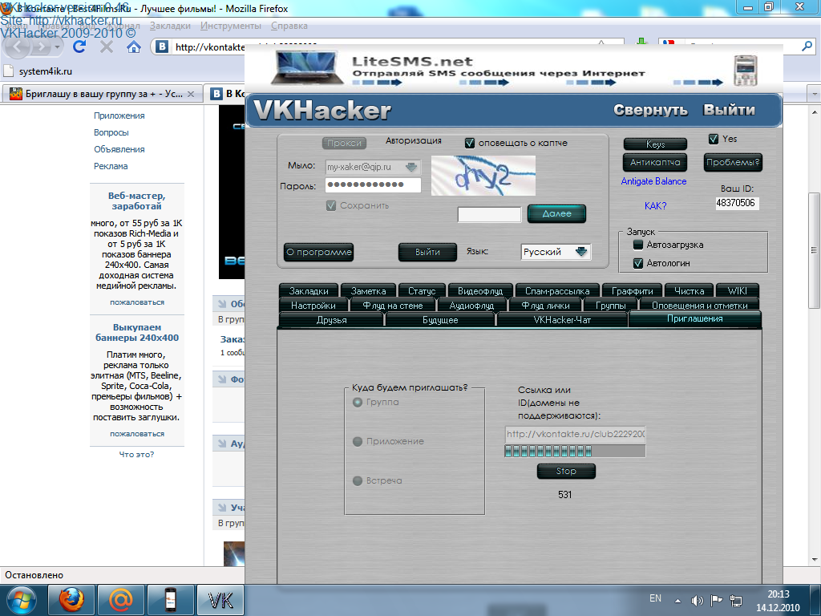Click the 'Далее' button
This screenshot has width=821, height=616.
[x=556, y=213]
